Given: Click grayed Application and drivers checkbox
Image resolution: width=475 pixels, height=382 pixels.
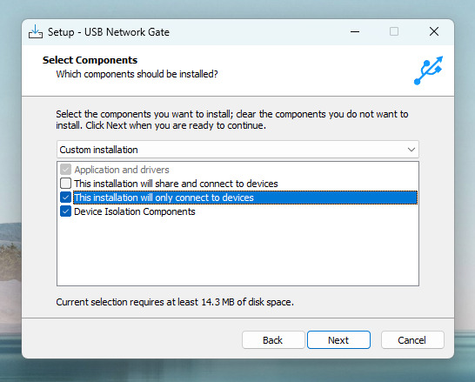Looking at the screenshot, I should click(65, 170).
